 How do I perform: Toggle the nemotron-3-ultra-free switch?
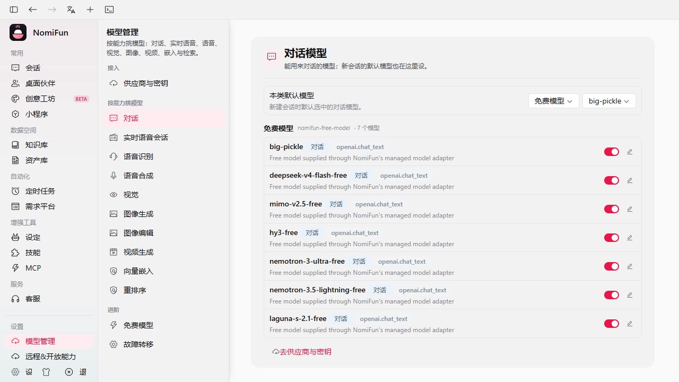[x=612, y=266]
